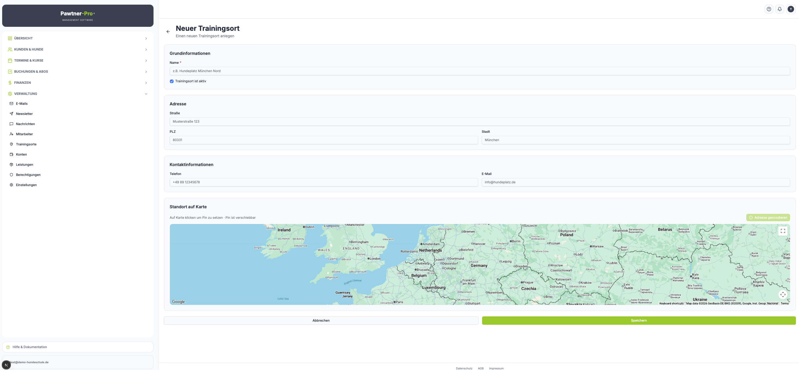Click Keyboard shortcuts on the map
Viewport: 799px width, 370px height.
(671, 303)
